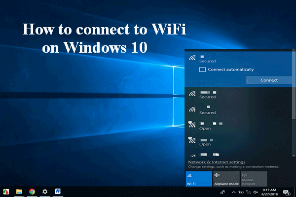Select the first Secured network below the highlighted one
Viewport: 296px width, 197px height.
[238, 95]
